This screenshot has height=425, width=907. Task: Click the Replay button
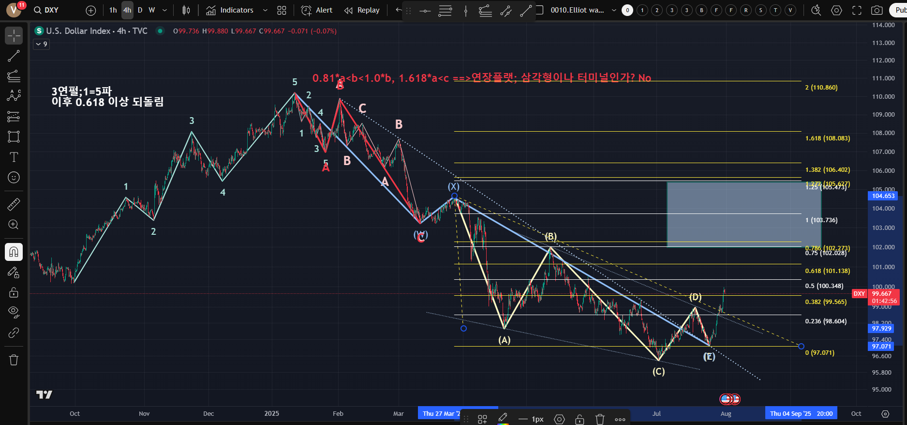point(362,10)
